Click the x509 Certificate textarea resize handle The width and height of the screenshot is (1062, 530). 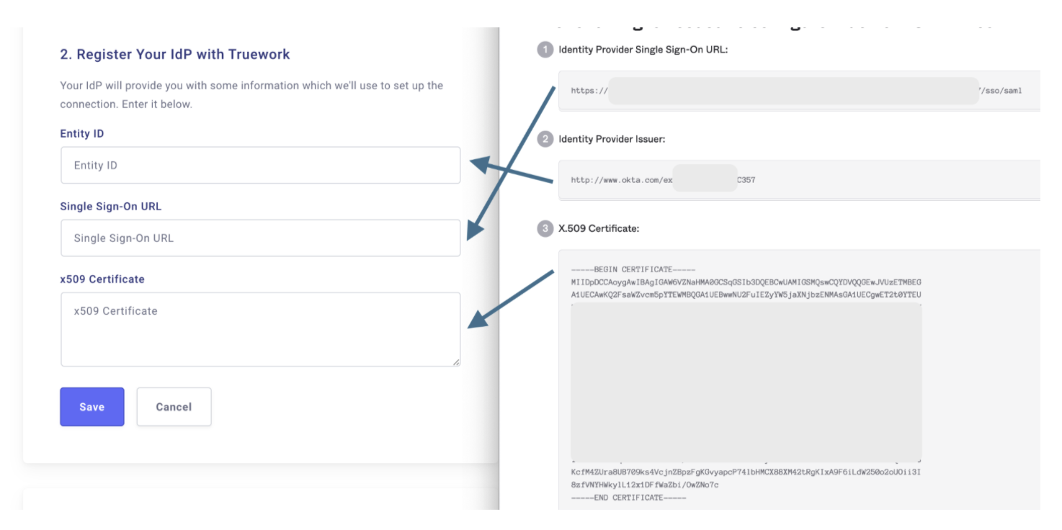tap(456, 362)
